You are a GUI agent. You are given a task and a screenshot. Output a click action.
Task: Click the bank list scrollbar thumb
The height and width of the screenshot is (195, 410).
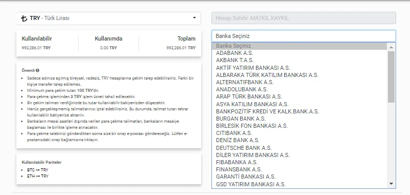pos(391,77)
